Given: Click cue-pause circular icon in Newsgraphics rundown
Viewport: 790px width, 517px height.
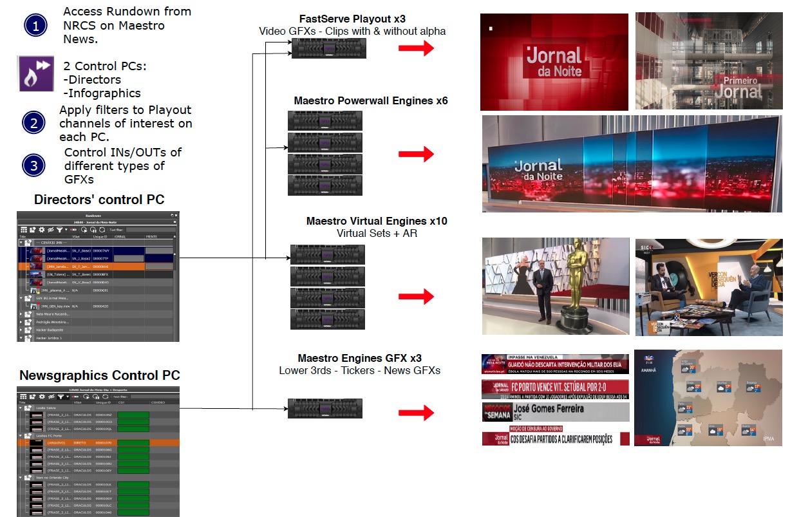Looking at the screenshot, I should pyautogui.click(x=95, y=397).
